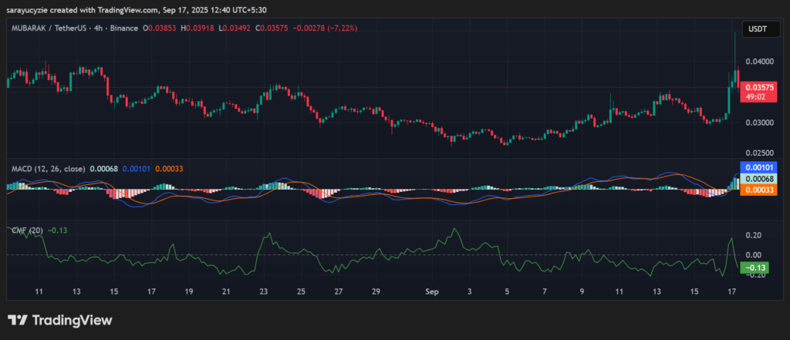Click the orange signal value 0.00033 in legend
The image size is (790, 340).
(168, 169)
